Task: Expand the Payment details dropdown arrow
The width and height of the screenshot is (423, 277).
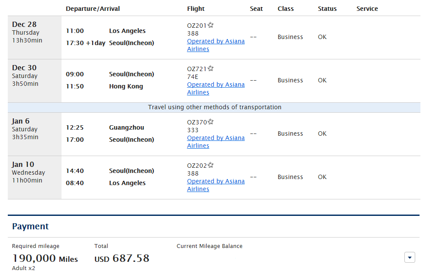Action: tap(410, 257)
